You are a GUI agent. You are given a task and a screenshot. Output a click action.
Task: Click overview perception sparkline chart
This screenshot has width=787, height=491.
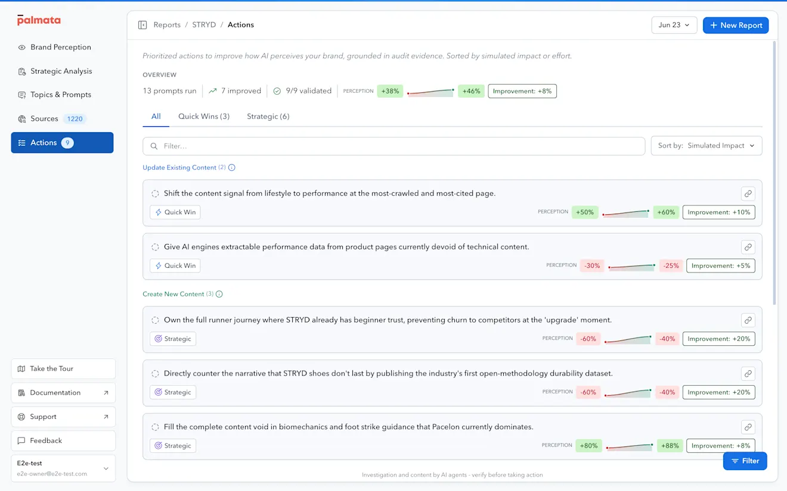pyautogui.click(x=430, y=92)
